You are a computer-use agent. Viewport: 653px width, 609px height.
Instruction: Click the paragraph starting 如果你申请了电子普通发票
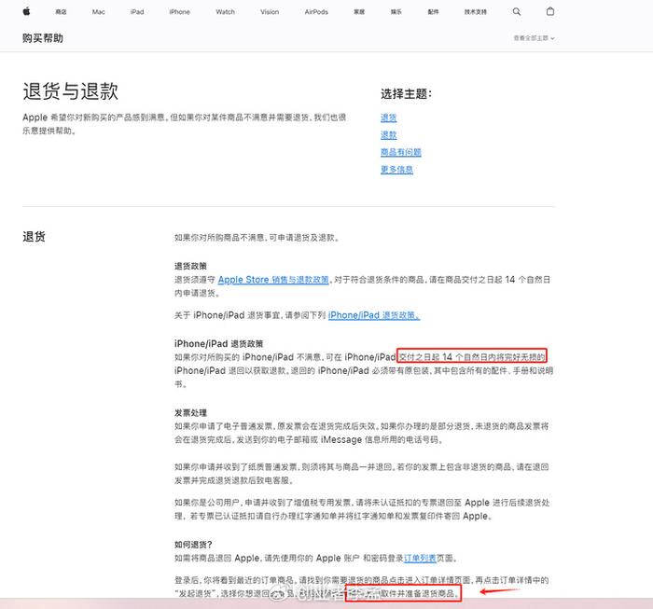362,433
